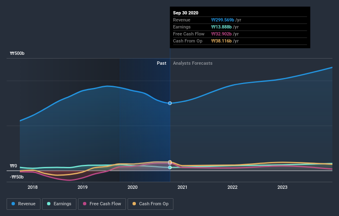The image size is (339, 216).
Task: Click the Past section label
Action: [x=161, y=63]
